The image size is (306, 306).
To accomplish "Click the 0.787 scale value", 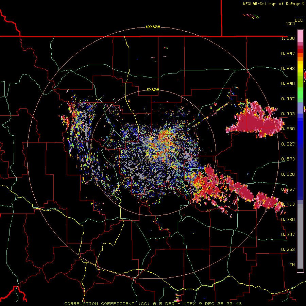I will pos(288,99).
